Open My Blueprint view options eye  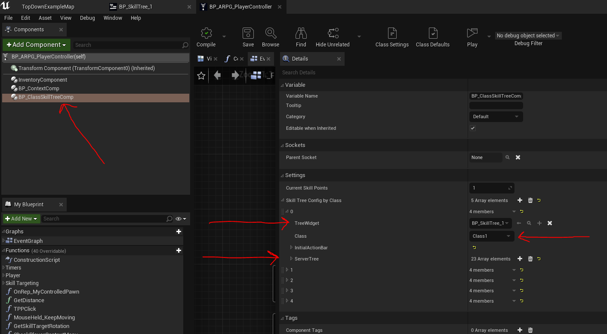[x=181, y=219]
